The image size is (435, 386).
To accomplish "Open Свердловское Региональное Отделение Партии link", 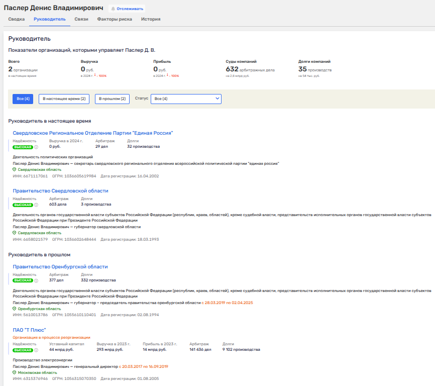I will 92,133.
